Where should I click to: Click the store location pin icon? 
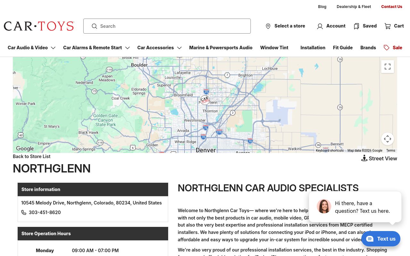(x=268, y=26)
